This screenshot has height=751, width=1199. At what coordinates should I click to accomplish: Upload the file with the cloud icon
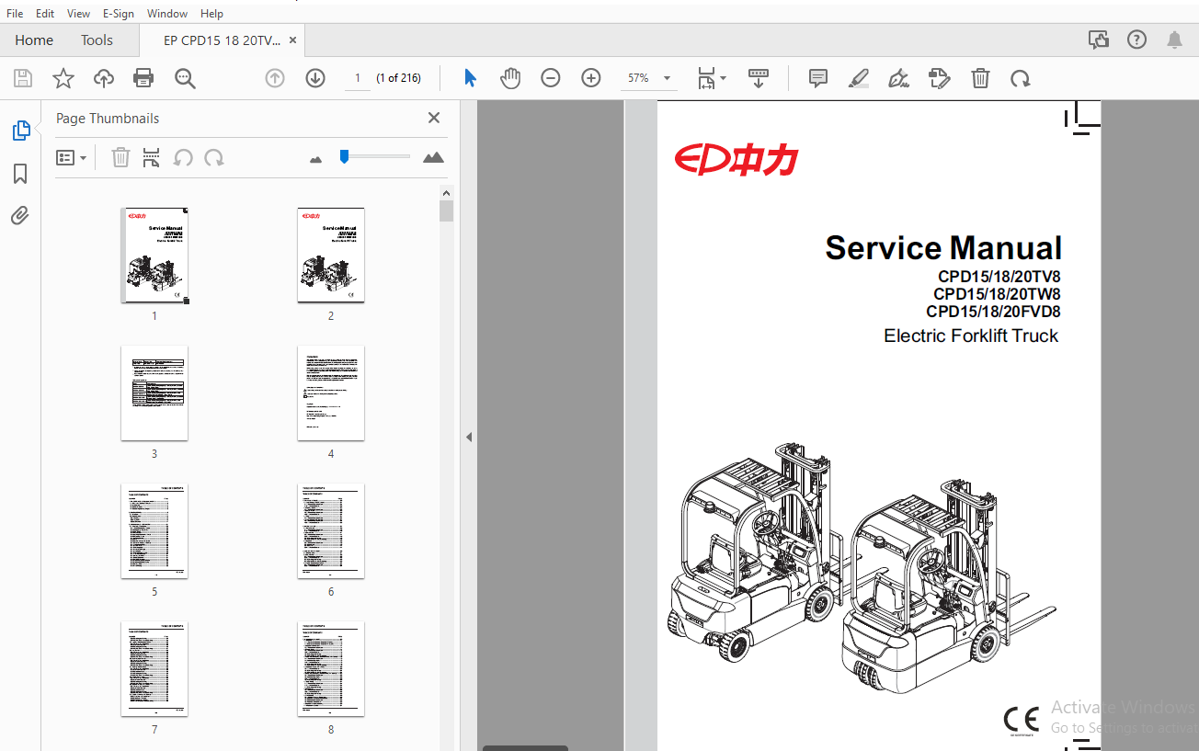tap(104, 79)
